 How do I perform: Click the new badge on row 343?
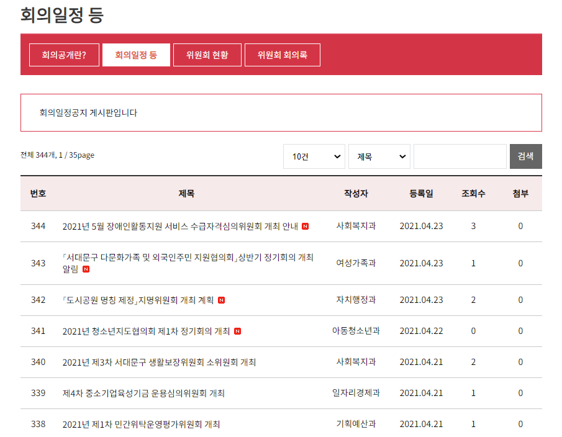click(86, 269)
